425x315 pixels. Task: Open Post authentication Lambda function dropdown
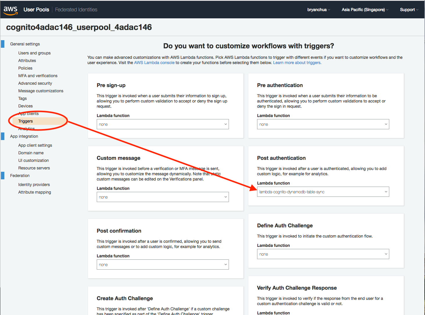click(323, 192)
